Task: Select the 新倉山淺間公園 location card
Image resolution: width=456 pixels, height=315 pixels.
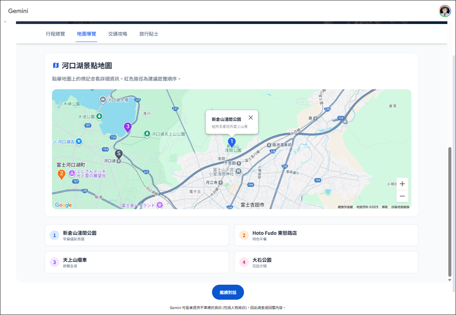Action: point(137,235)
